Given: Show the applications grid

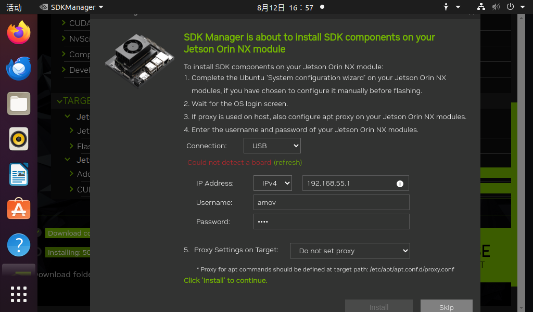Looking at the screenshot, I should pos(19,294).
